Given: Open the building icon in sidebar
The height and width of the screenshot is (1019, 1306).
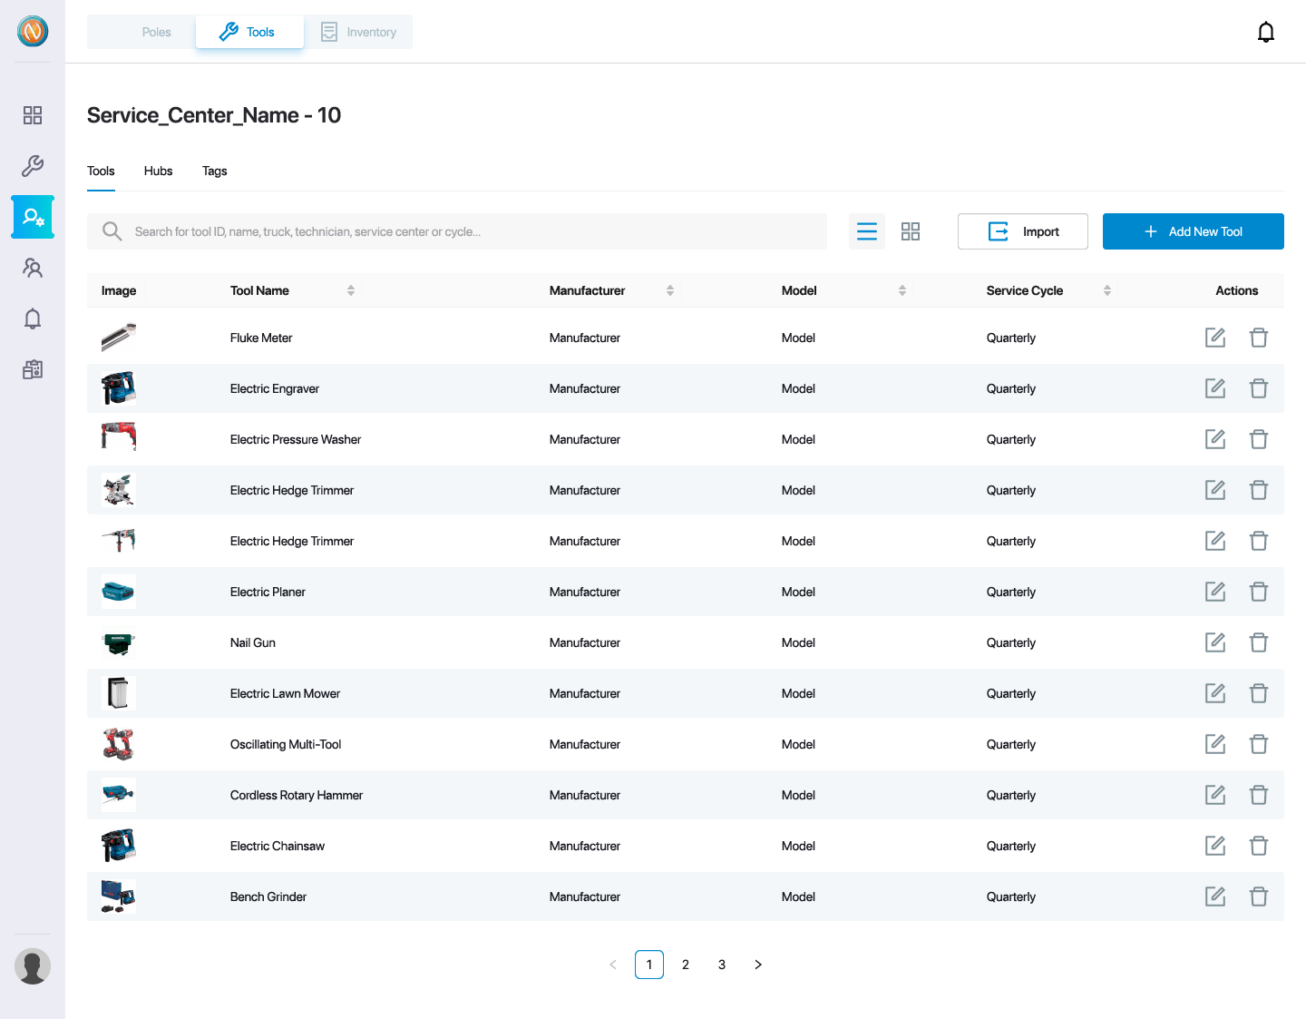Looking at the screenshot, I should pos(33,369).
